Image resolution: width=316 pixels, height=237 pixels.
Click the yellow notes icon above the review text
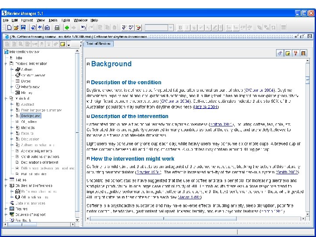(288, 53)
